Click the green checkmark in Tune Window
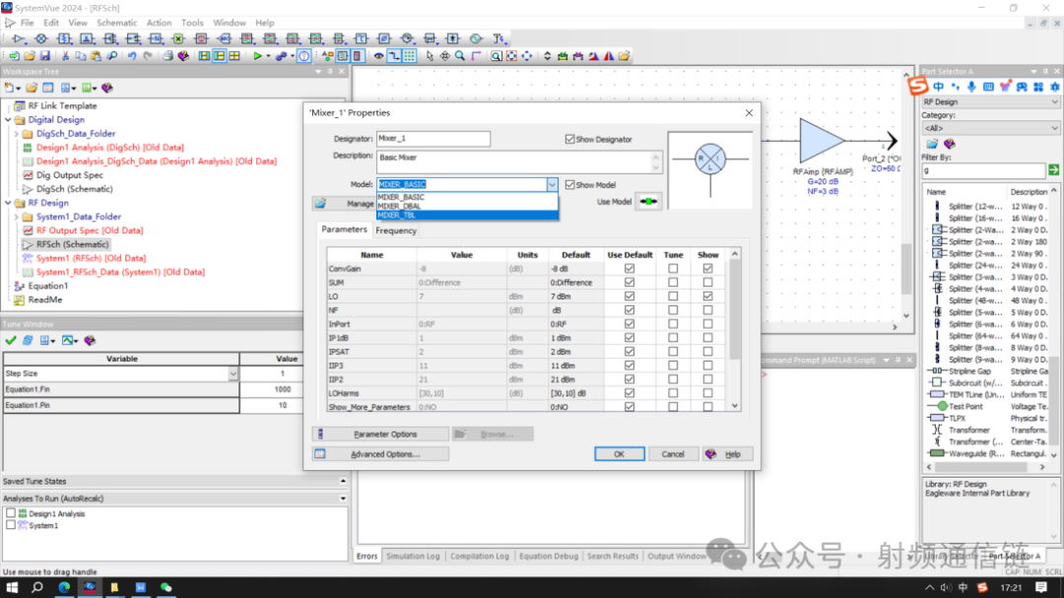The height and width of the screenshot is (598, 1064). (10, 341)
